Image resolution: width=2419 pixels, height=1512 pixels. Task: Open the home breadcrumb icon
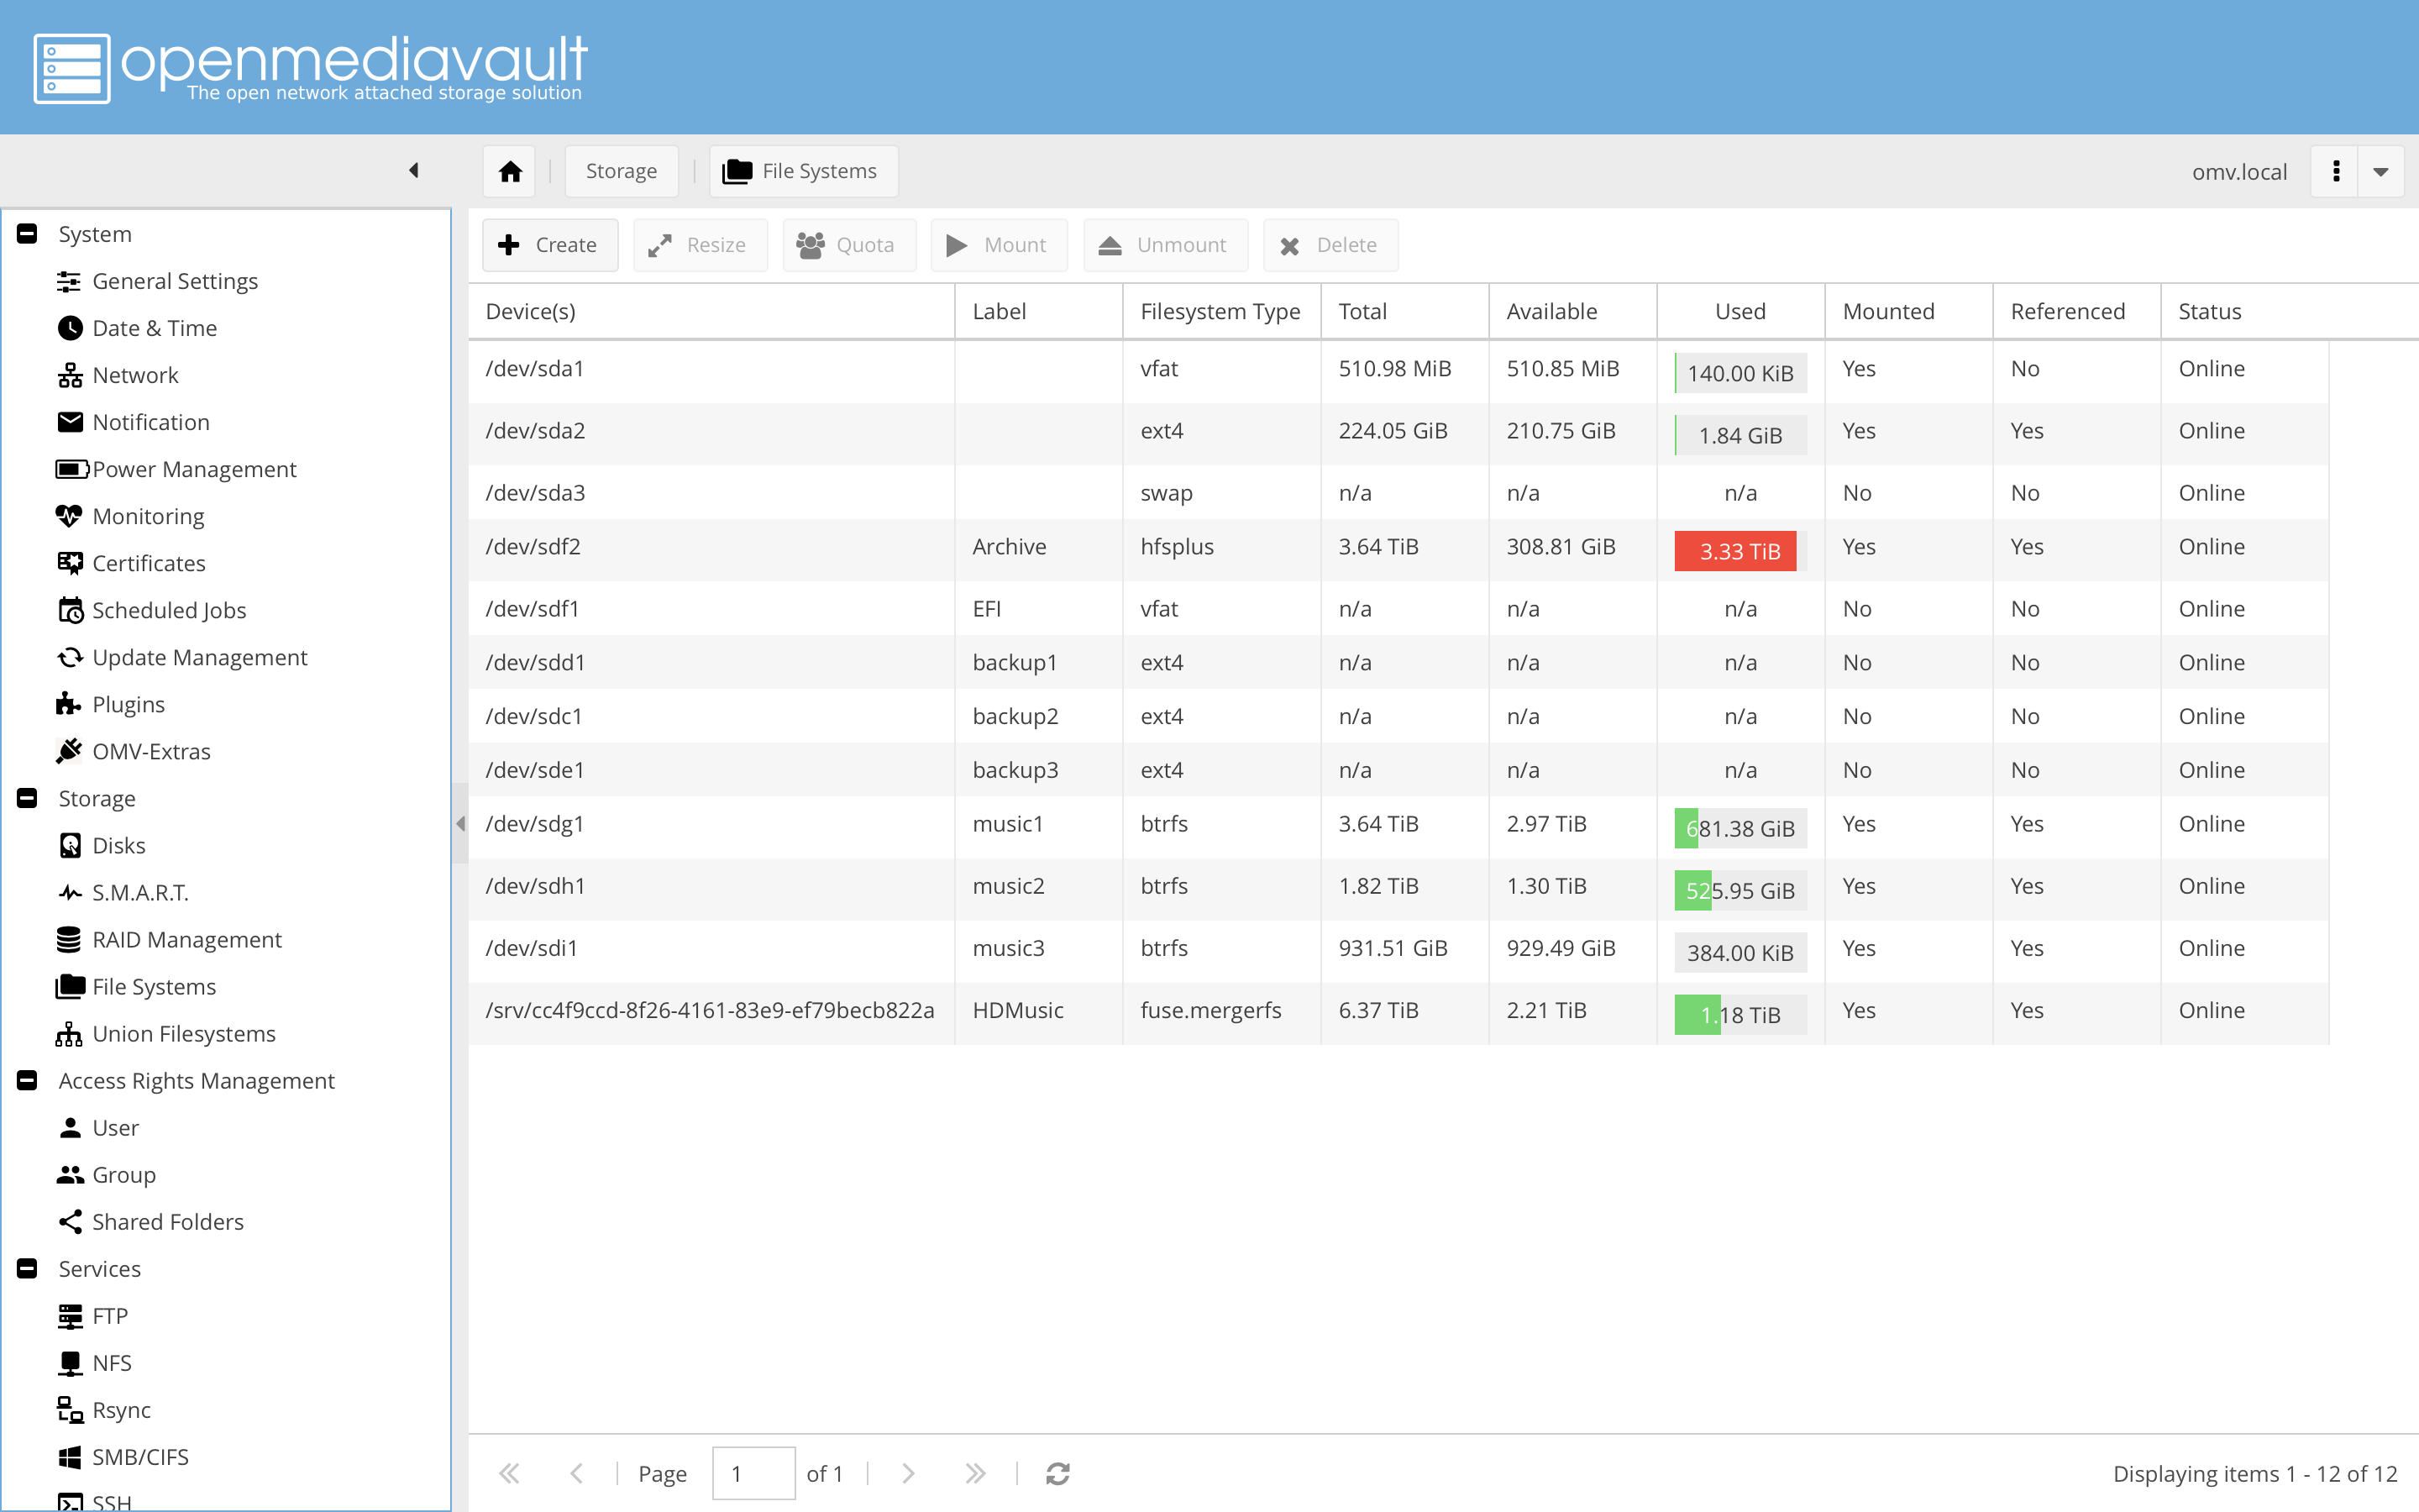(x=509, y=170)
